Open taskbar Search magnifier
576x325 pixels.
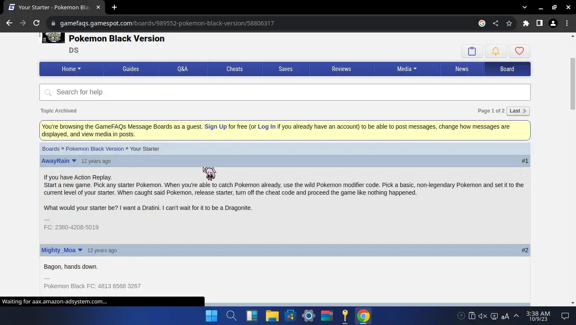pos(231,316)
